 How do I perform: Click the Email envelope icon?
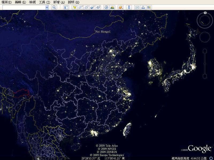point(137,7)
